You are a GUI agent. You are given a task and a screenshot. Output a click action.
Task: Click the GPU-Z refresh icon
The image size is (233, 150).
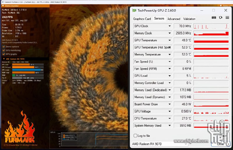point(220,17)
